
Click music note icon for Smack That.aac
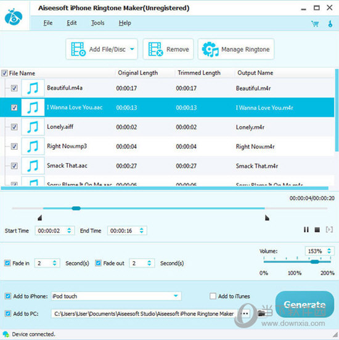tap(33, 166)
